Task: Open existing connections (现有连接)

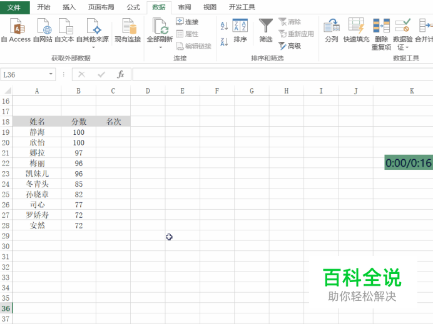Action: click(128, 30)
